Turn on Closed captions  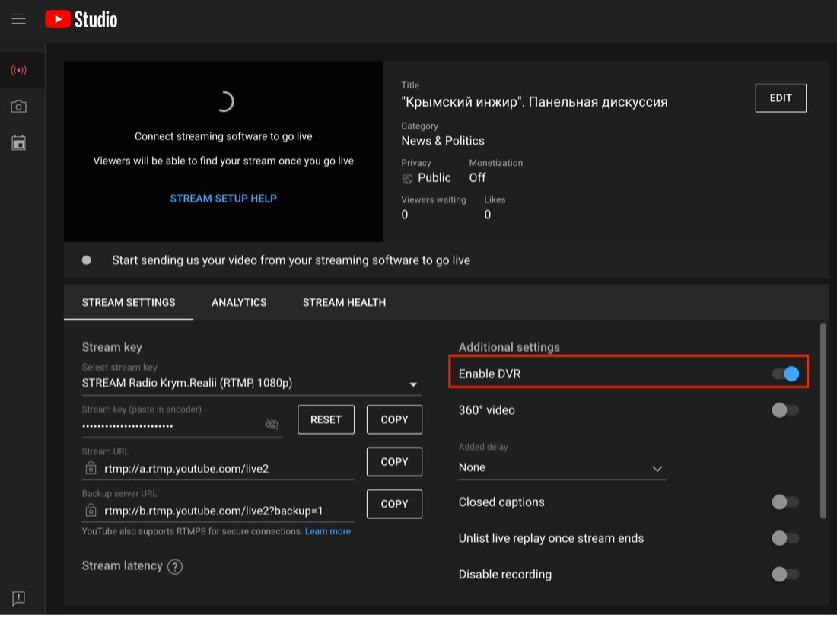tap(786, 502)
